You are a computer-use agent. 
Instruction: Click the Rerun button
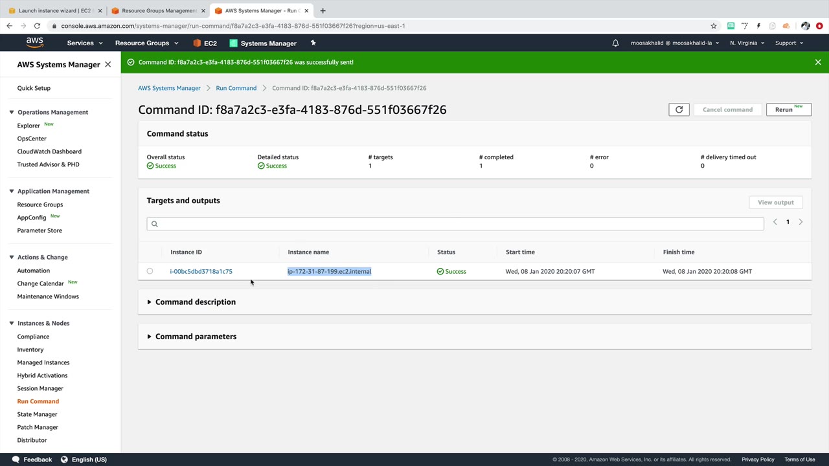(x=788, y=109)
